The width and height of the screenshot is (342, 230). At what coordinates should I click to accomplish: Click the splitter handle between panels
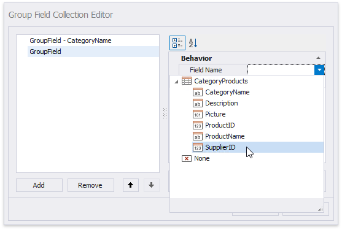[x=165, y=113]
